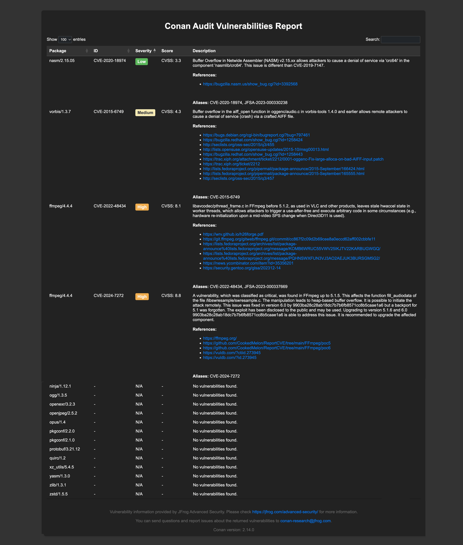Select the pkgconf/2.1.0 row

pos(233,440)
